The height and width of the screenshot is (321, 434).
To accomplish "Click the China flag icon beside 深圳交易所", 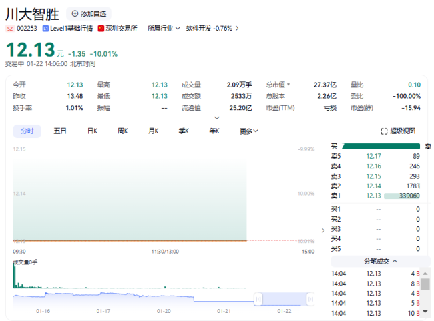I will (x=101, y=29).
